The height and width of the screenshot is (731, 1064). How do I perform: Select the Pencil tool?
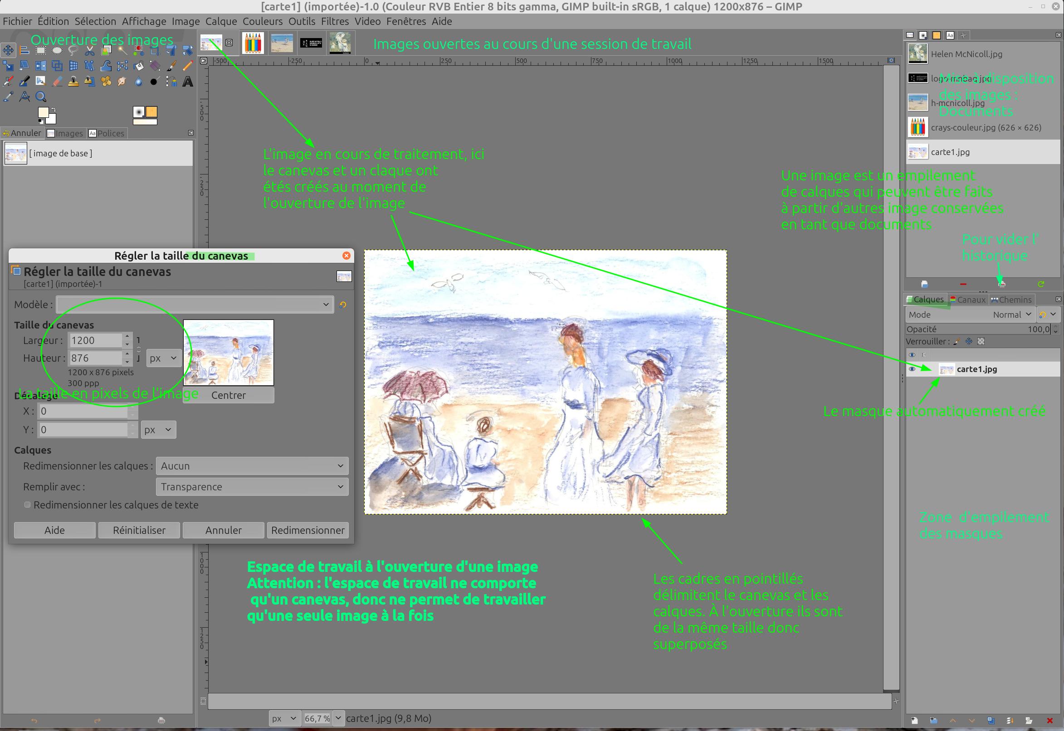point(188,66)
